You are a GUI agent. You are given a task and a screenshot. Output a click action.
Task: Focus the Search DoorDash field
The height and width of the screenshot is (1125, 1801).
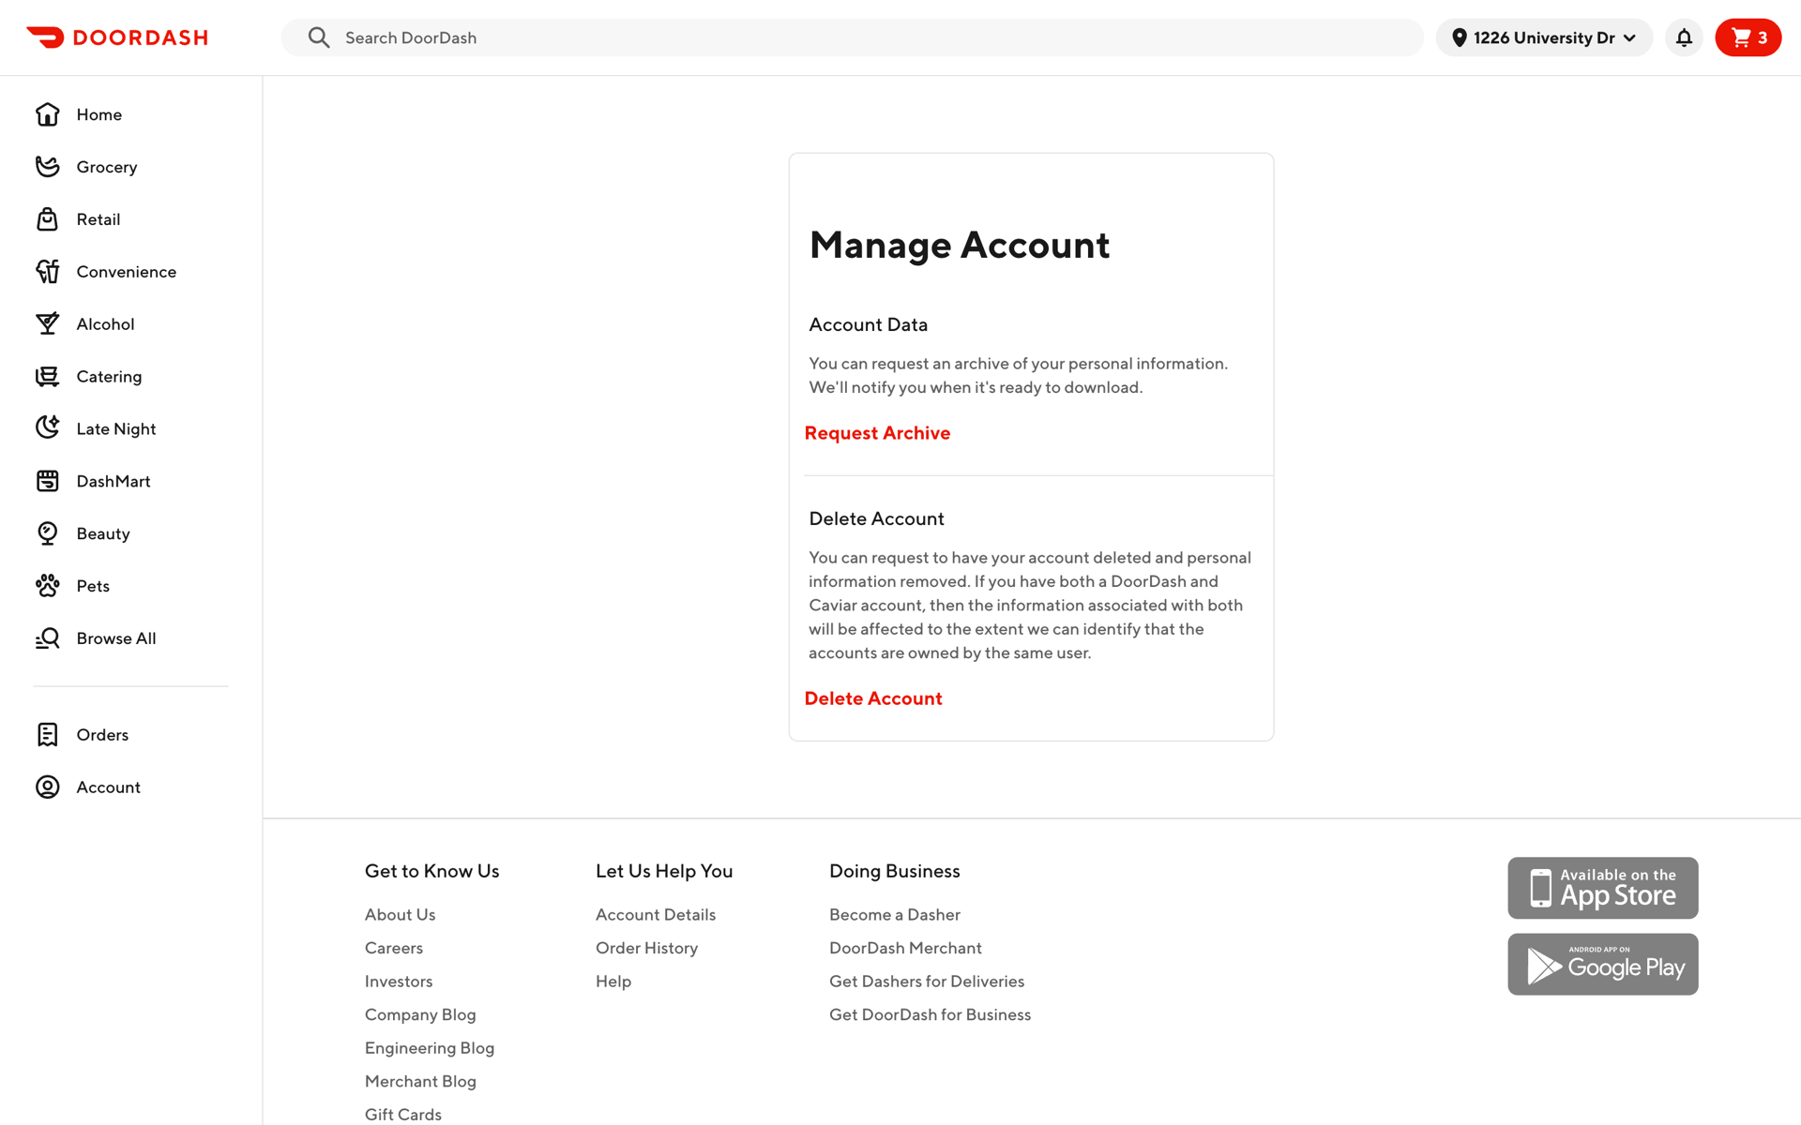click(852, 37)
